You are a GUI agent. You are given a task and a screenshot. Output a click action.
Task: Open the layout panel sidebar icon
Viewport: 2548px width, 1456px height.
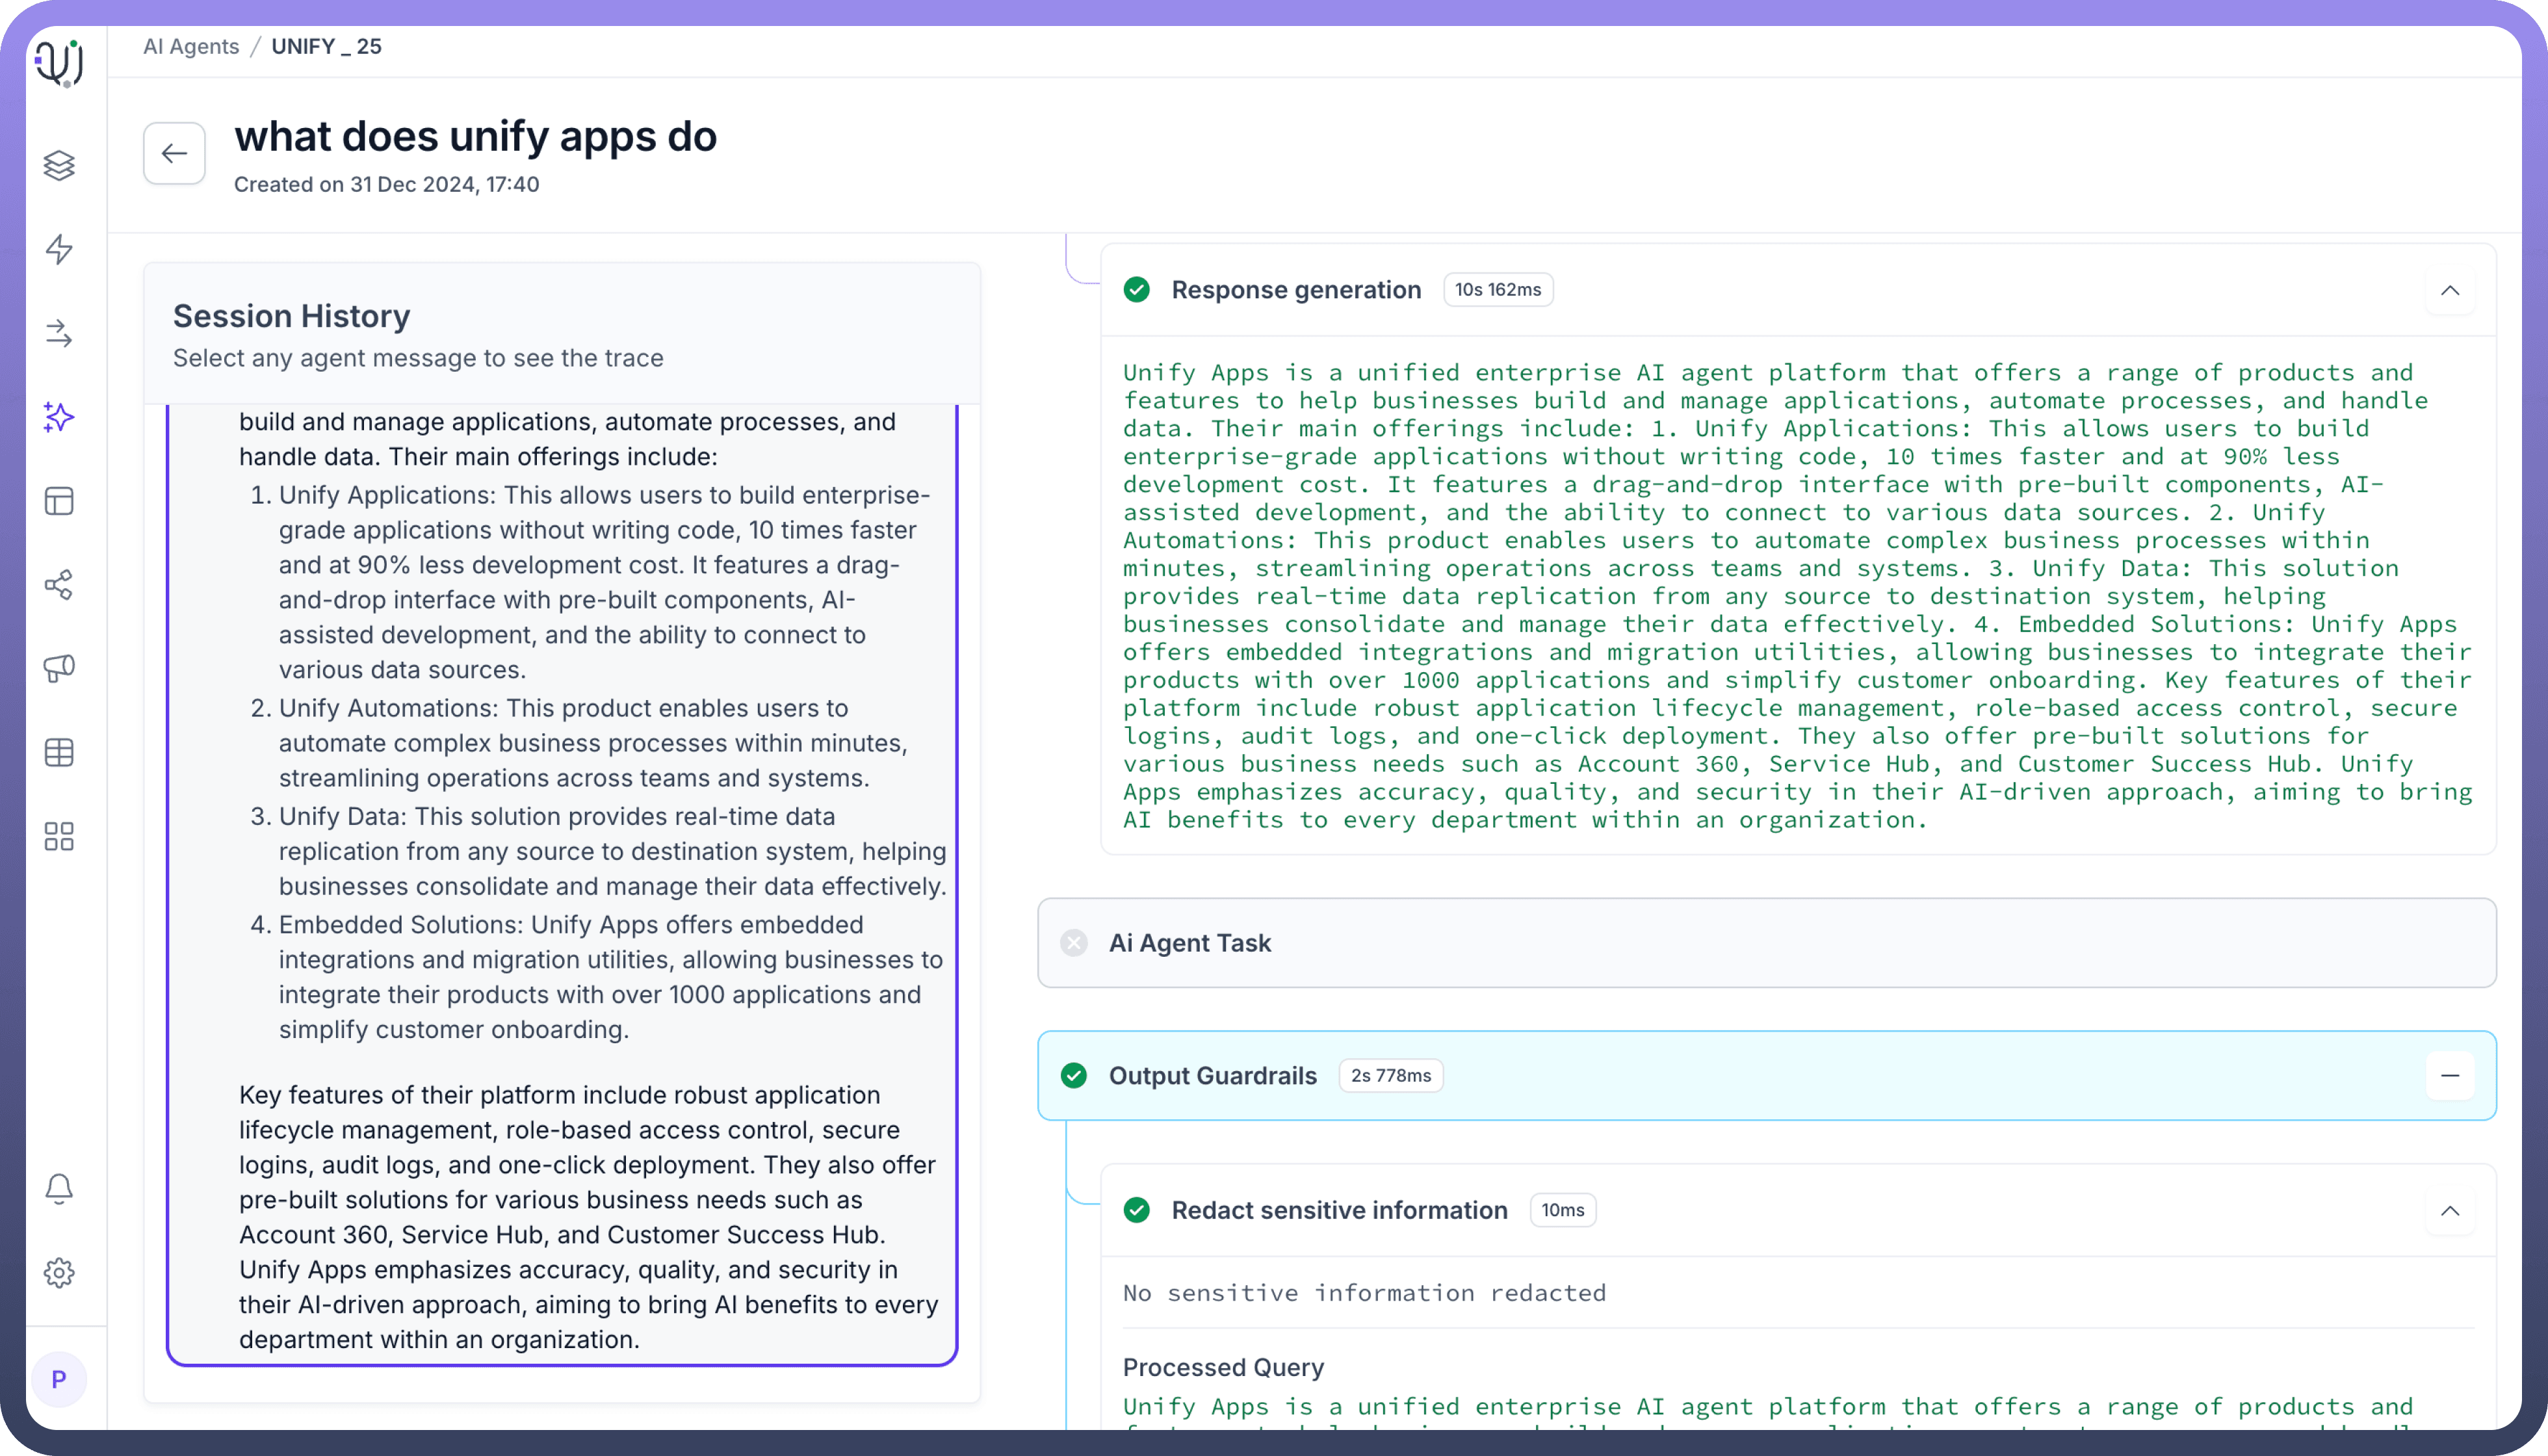click(x=59, y=501)
